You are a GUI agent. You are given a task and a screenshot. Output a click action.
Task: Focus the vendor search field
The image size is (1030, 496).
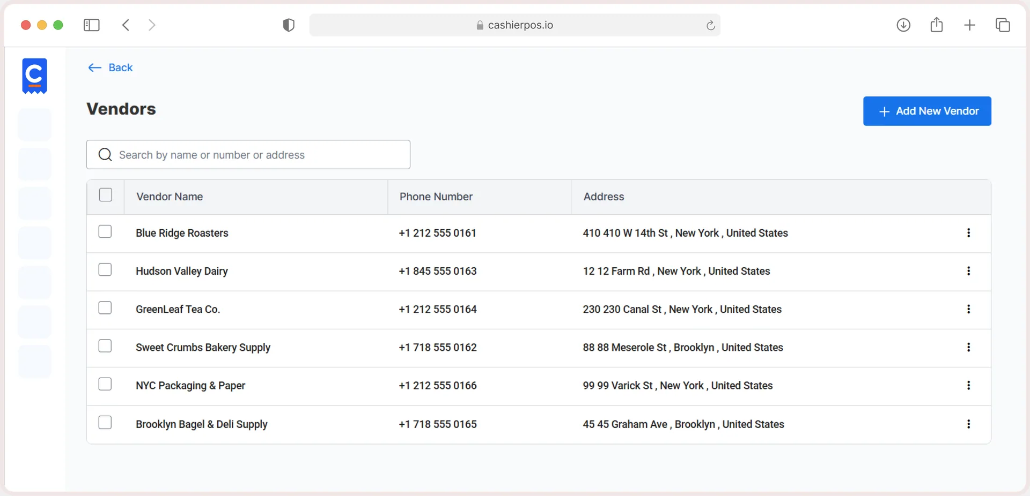coord(248,155)
